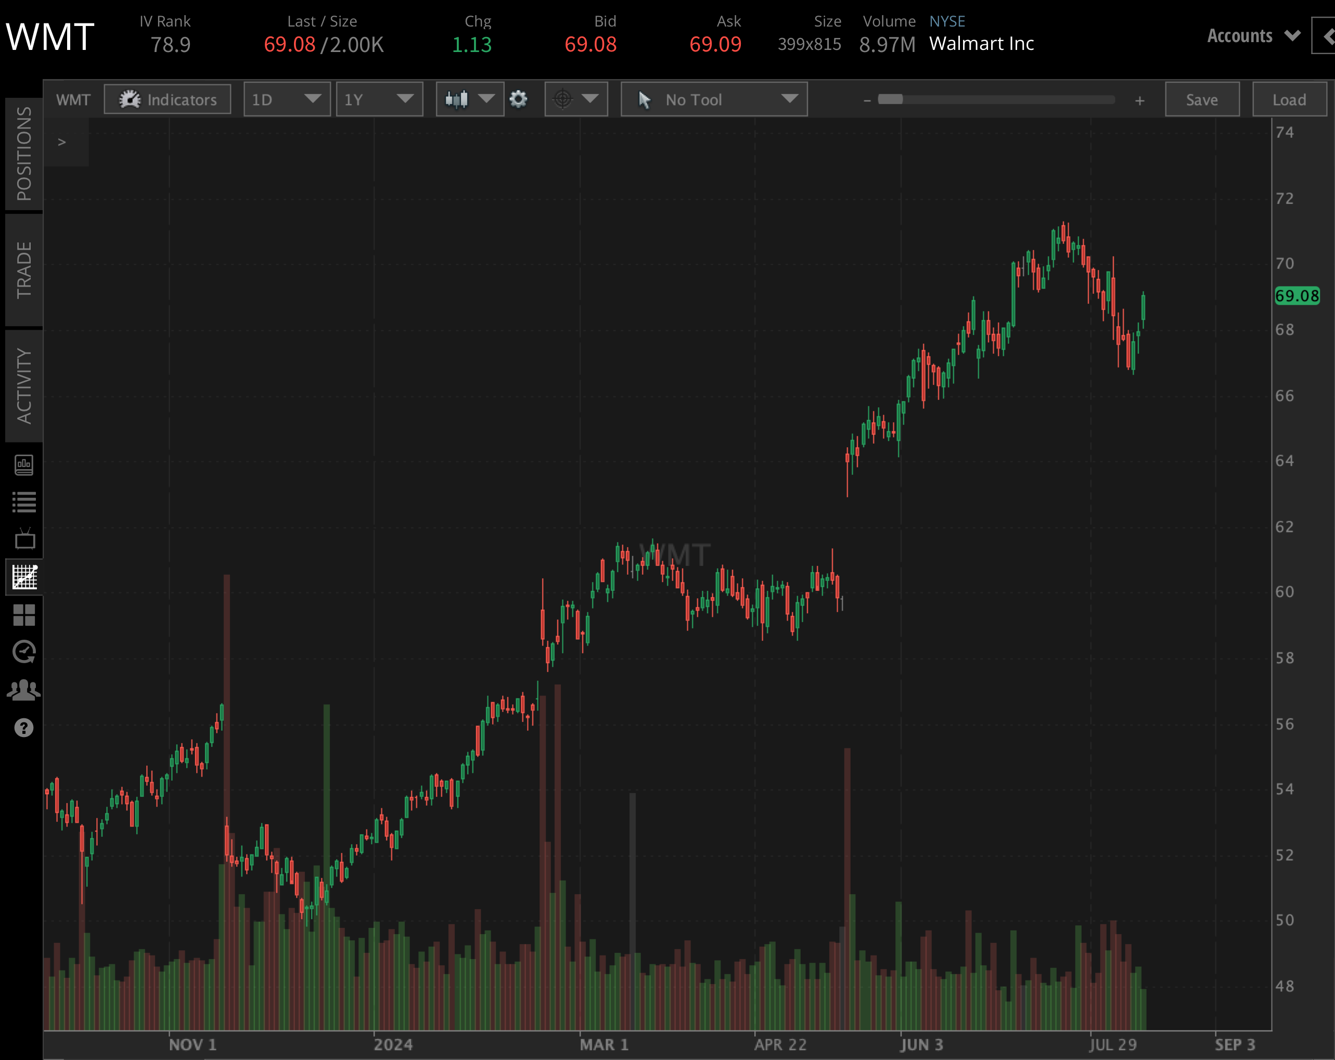Open the bar chart book icon in sidebar
The width and height of the screenshot is (1335, 1060).
pos(23,466)
